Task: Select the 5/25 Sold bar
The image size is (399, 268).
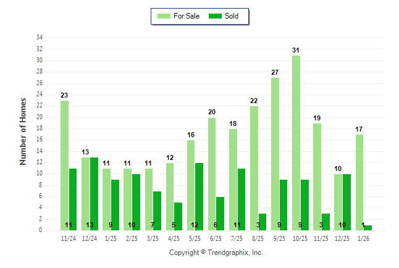Action: (199, 195)
